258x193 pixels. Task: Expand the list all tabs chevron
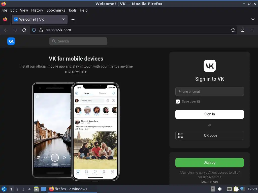pyautogui.click(x=253, y=19)
